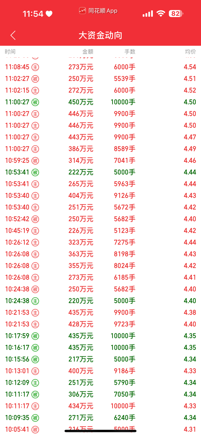Select the 10:17:59 trade row time
Image resolution: width=201 pixels, height=436 pixels.
tap(17, 336)
